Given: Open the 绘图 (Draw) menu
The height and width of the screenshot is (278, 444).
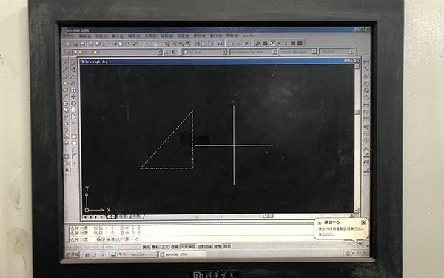Looking at the screenshot, I should tap(166, 36).
